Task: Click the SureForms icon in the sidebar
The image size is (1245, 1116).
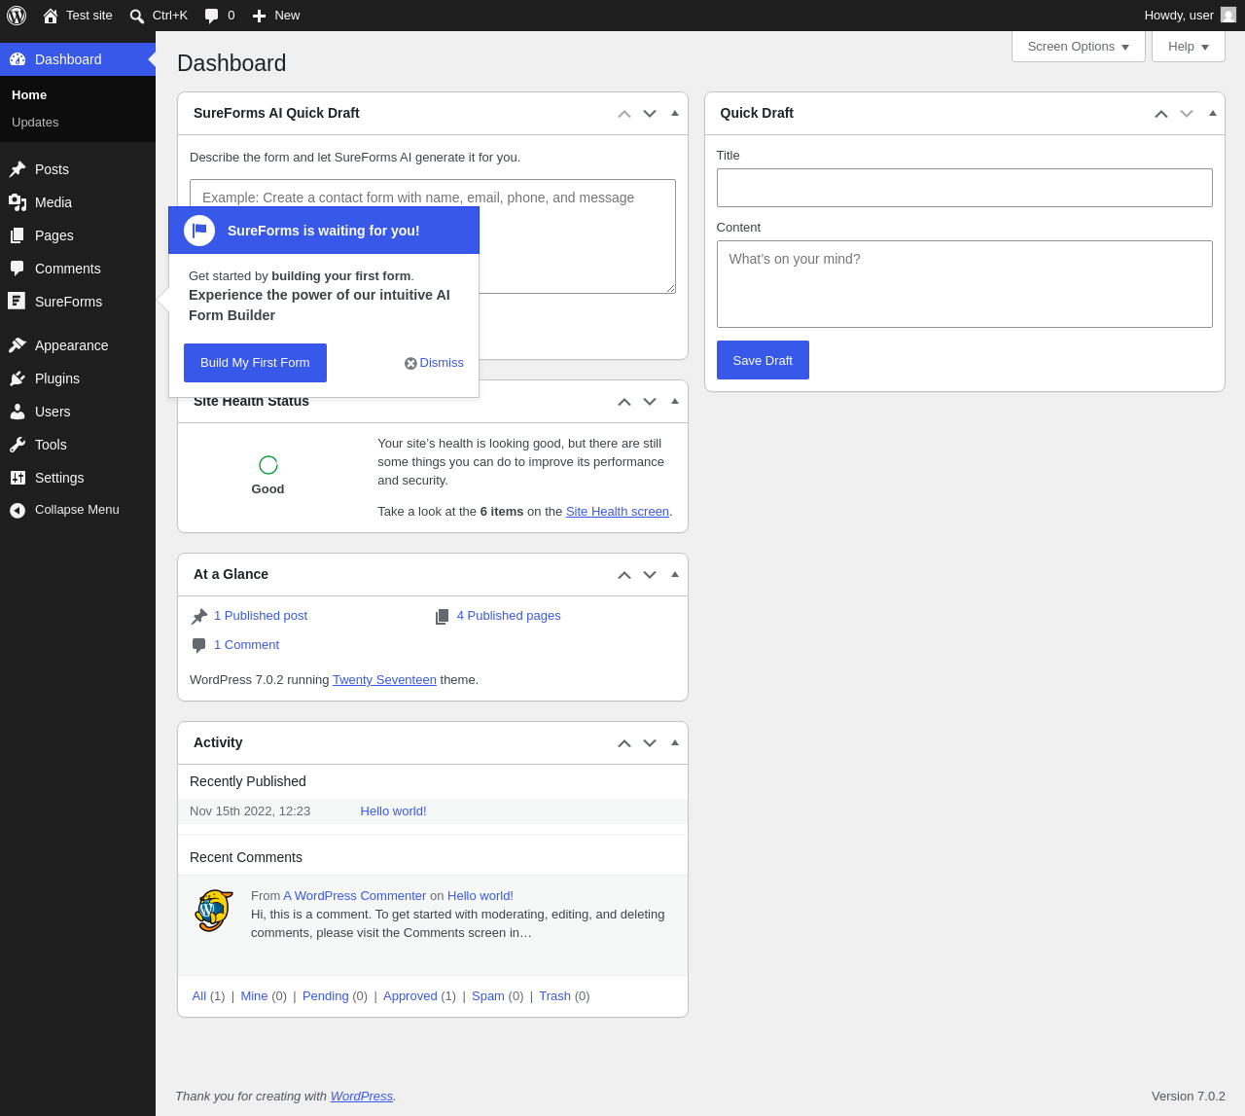Action: (17, 301)
